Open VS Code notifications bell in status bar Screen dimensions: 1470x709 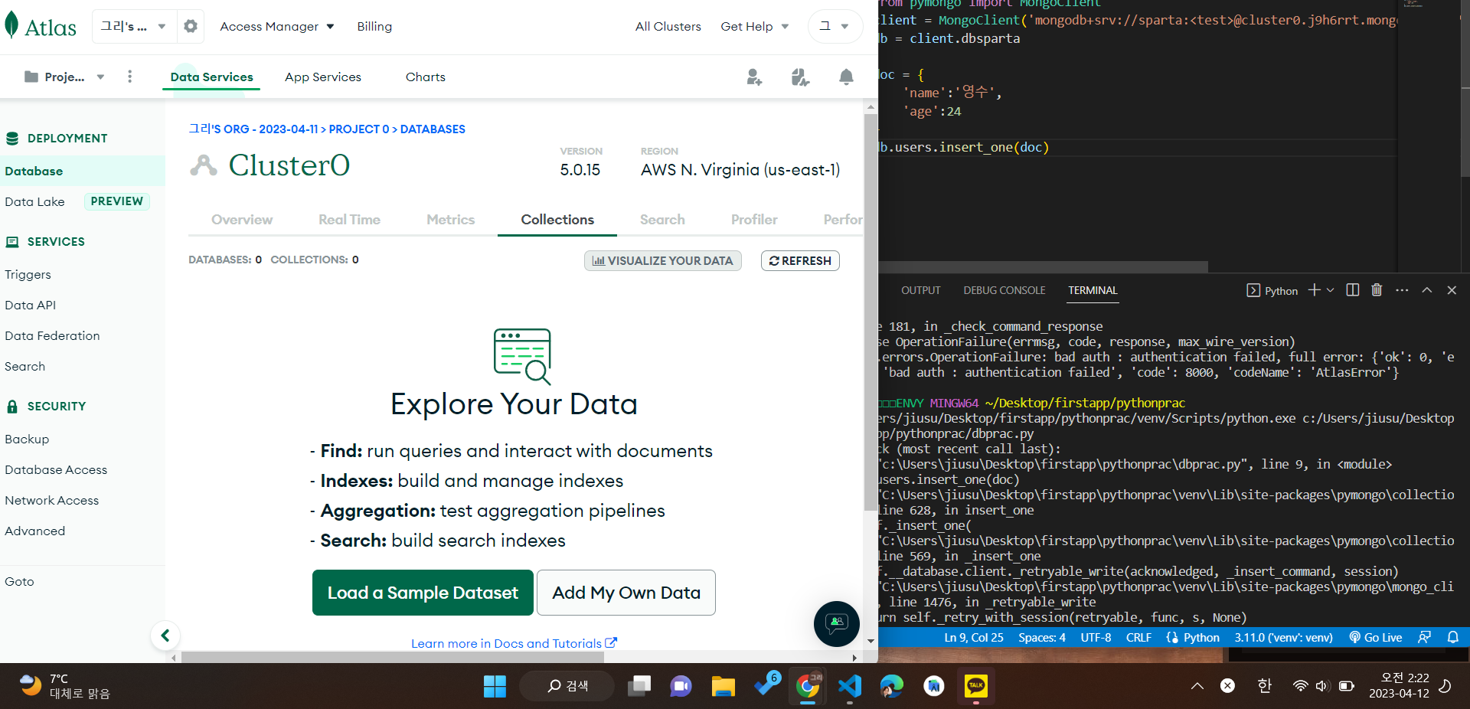[1452, 637]
